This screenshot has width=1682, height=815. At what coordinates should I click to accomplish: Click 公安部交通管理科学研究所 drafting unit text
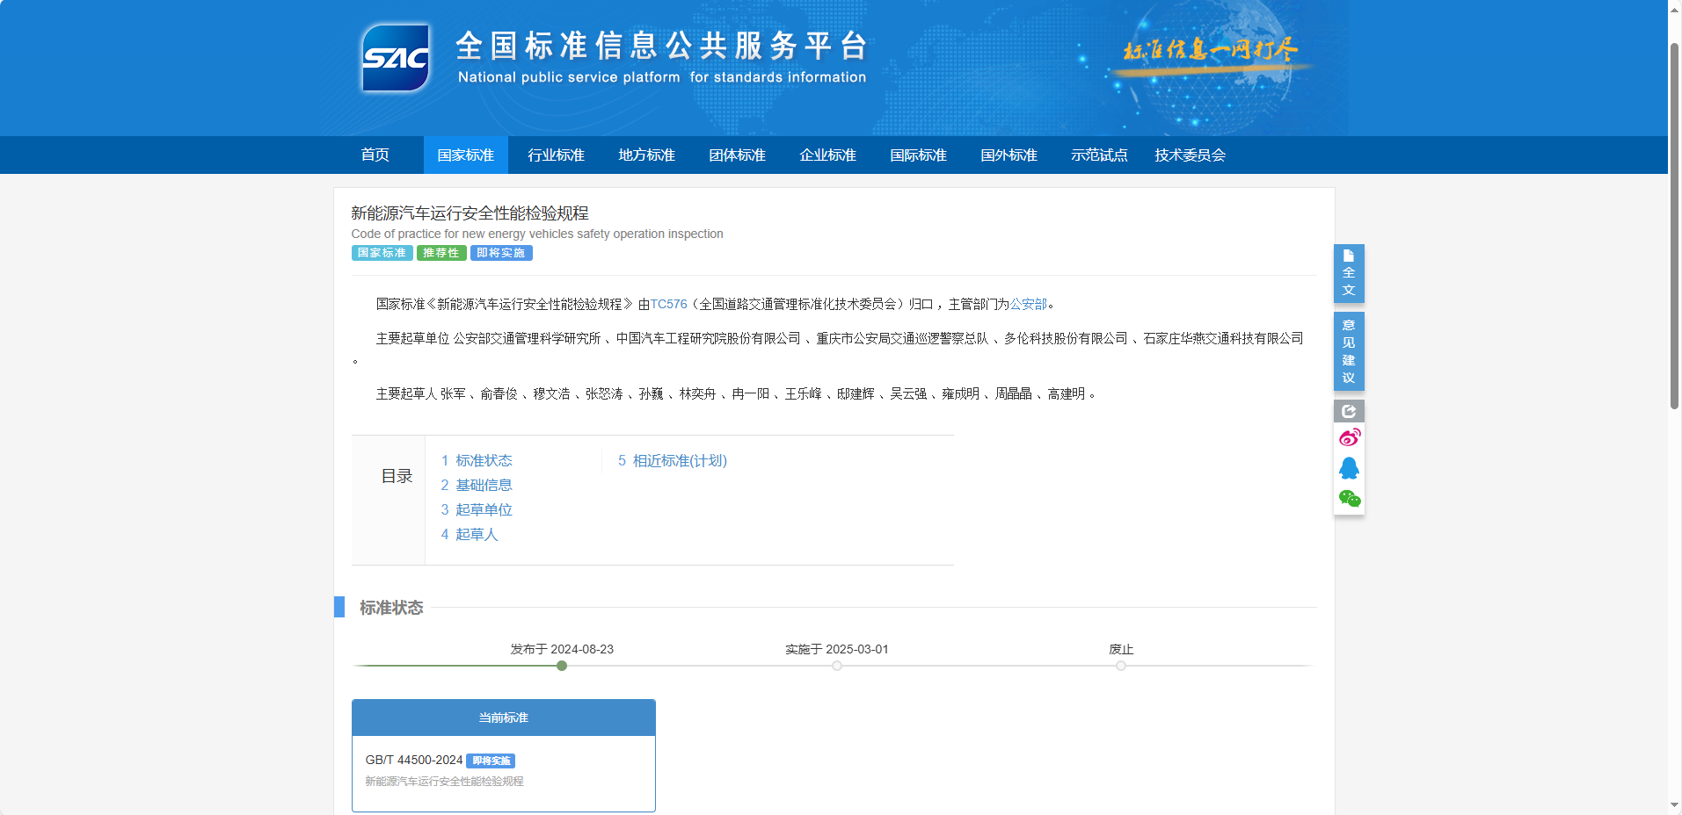pyautogui.click(x=527, y=338)
